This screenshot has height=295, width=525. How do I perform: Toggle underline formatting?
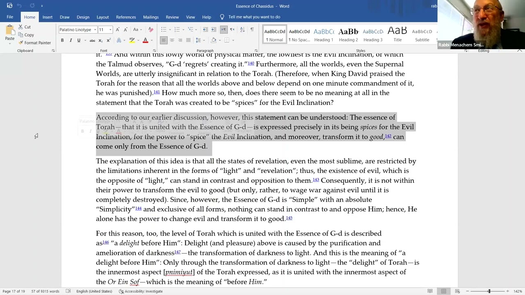click(x=79, y=40)
